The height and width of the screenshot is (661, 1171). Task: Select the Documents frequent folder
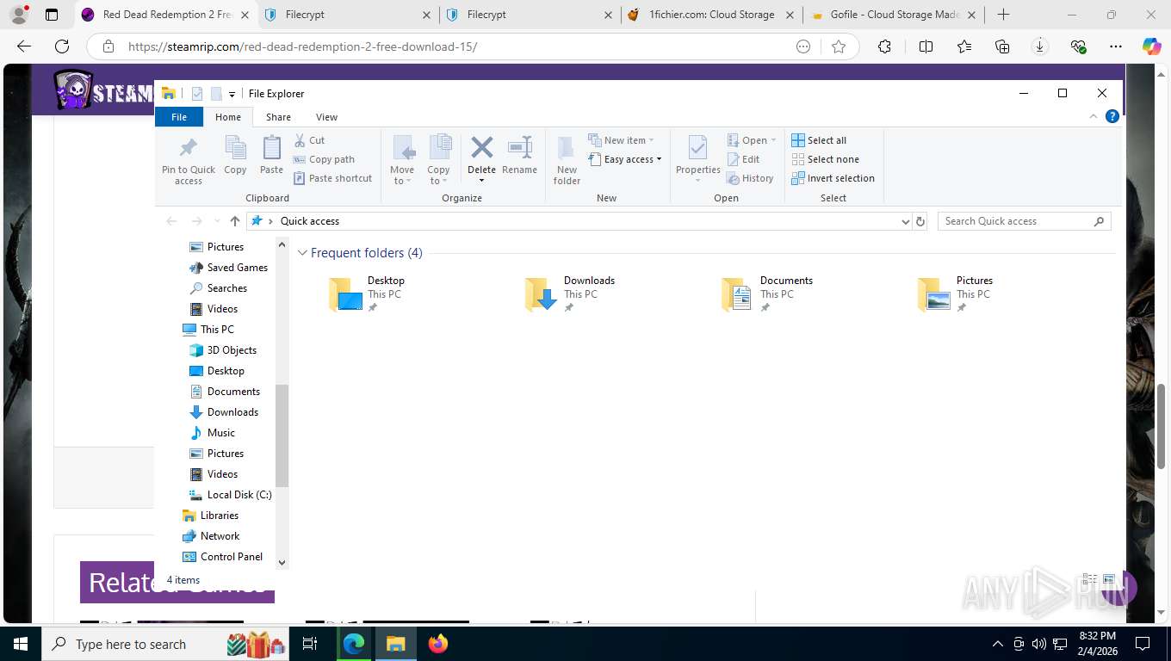767,294
